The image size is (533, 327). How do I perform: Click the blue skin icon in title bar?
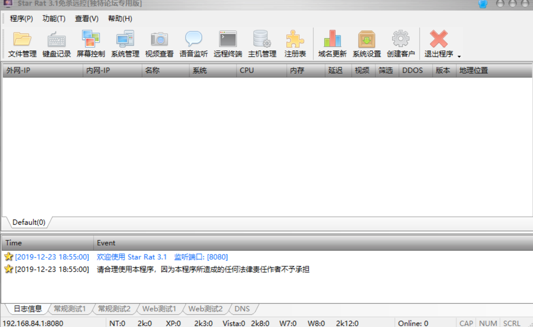point(483,4)
